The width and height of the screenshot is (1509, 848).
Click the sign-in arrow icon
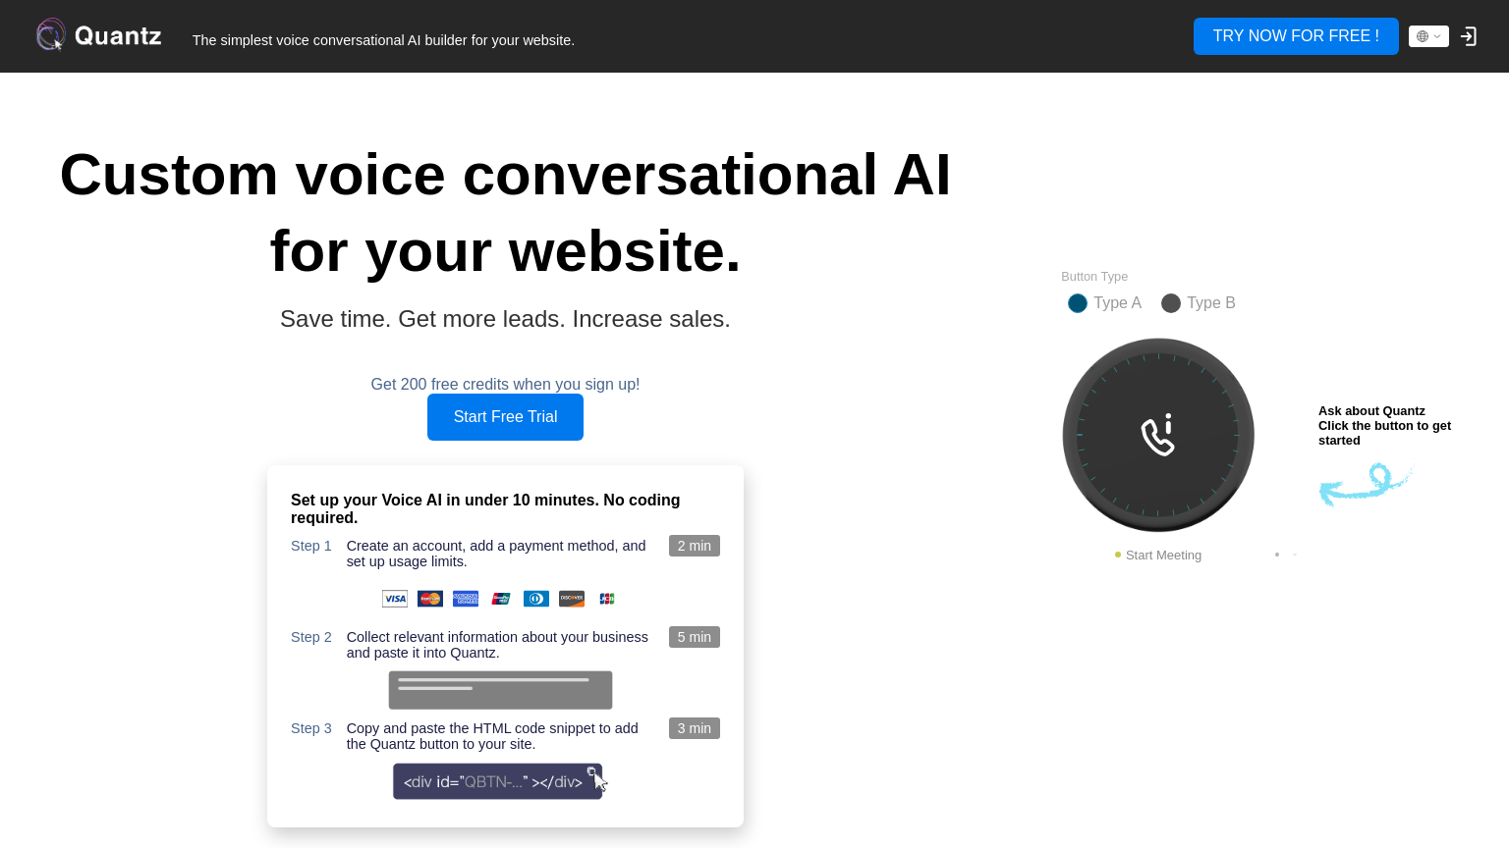(1469, 36)
